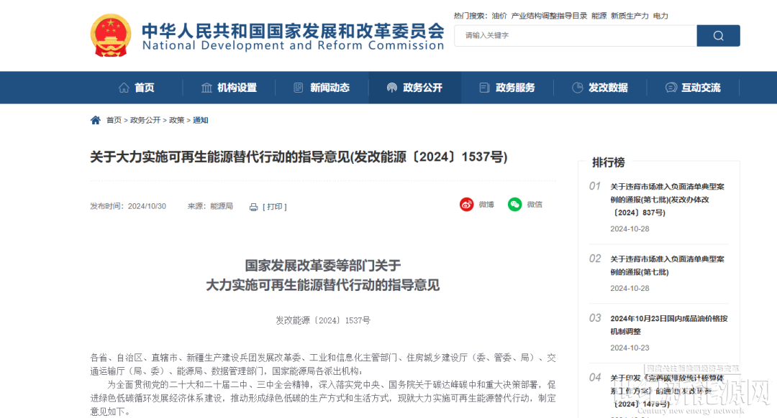The image size is (777, 418).
Task: Click the chat bubble icon beside 互动交流
Action: (671, 88)
